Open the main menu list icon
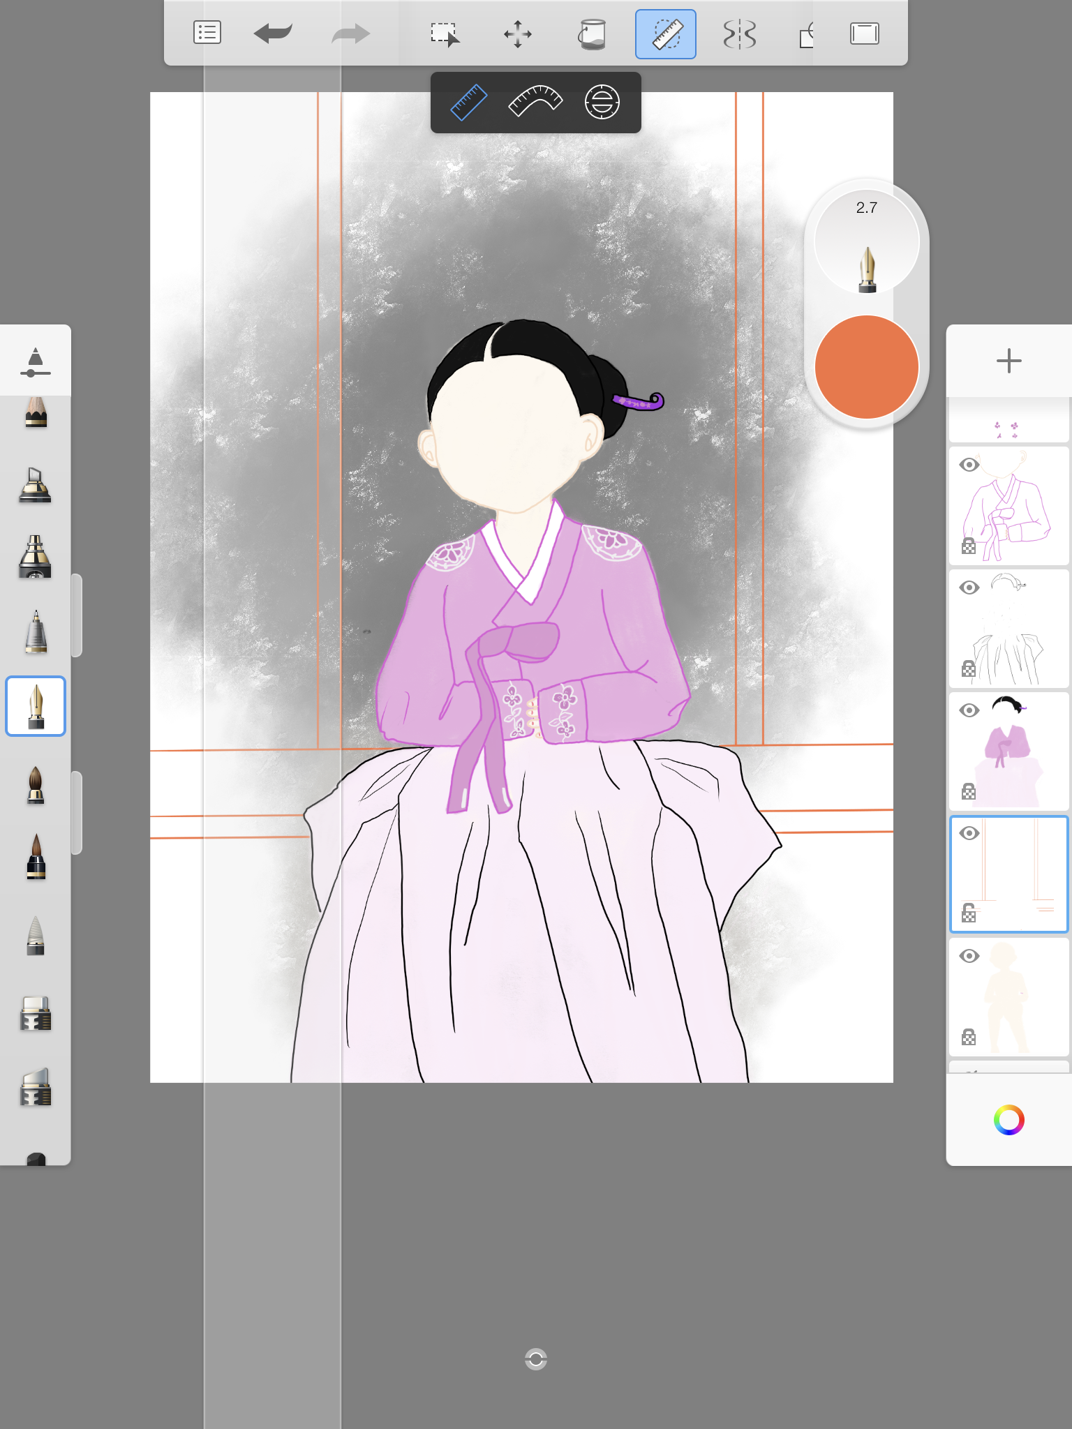1072x1429 pixels. click(207, 33)
